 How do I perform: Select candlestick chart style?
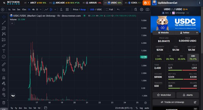coord(51,10)
